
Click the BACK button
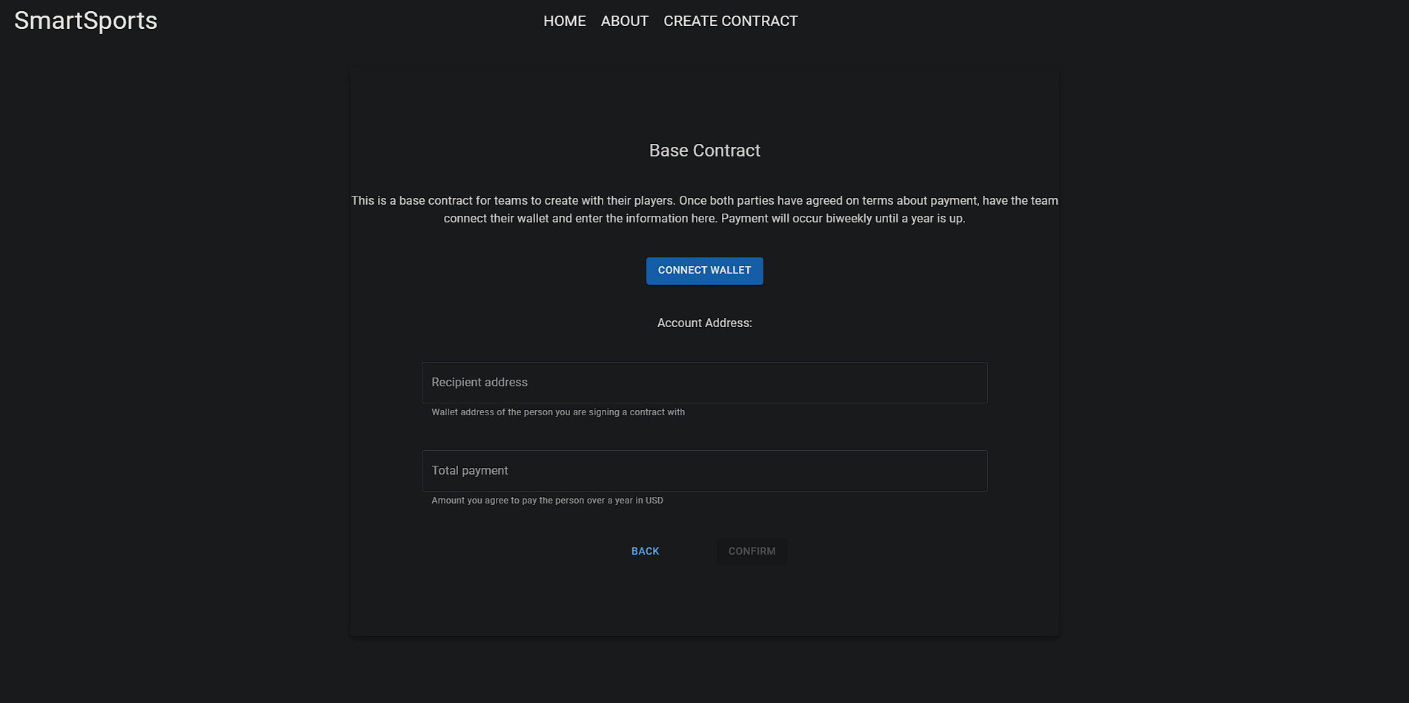point(645,551)
